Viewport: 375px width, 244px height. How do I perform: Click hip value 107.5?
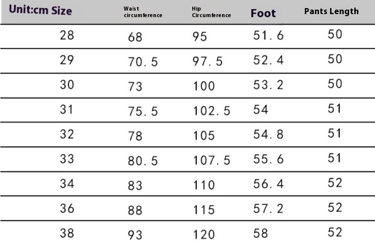(211, 160)
